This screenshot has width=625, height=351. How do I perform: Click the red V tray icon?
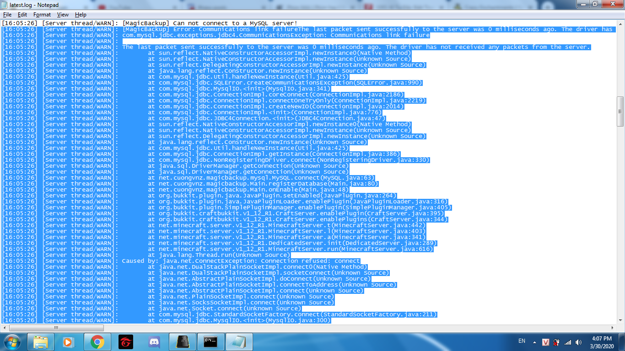pos(545,342)
